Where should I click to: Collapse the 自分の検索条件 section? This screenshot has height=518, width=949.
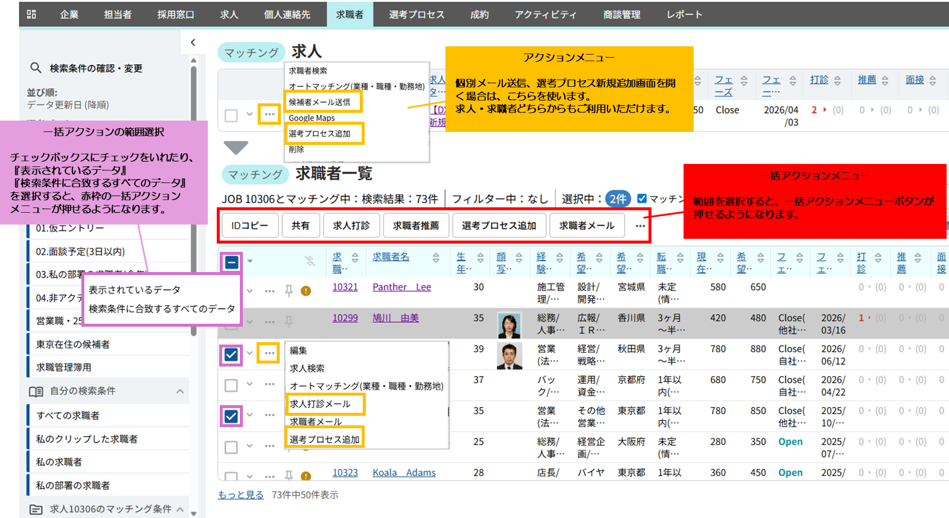point(180,391)
